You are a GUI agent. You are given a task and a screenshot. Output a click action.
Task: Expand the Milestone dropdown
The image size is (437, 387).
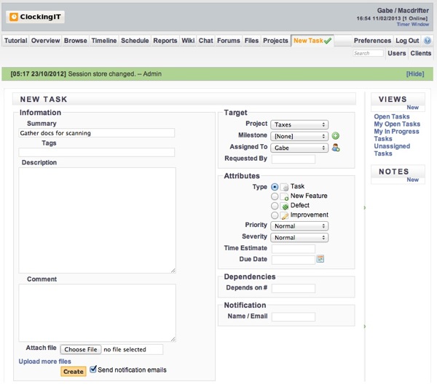click(x=299, y=136)
